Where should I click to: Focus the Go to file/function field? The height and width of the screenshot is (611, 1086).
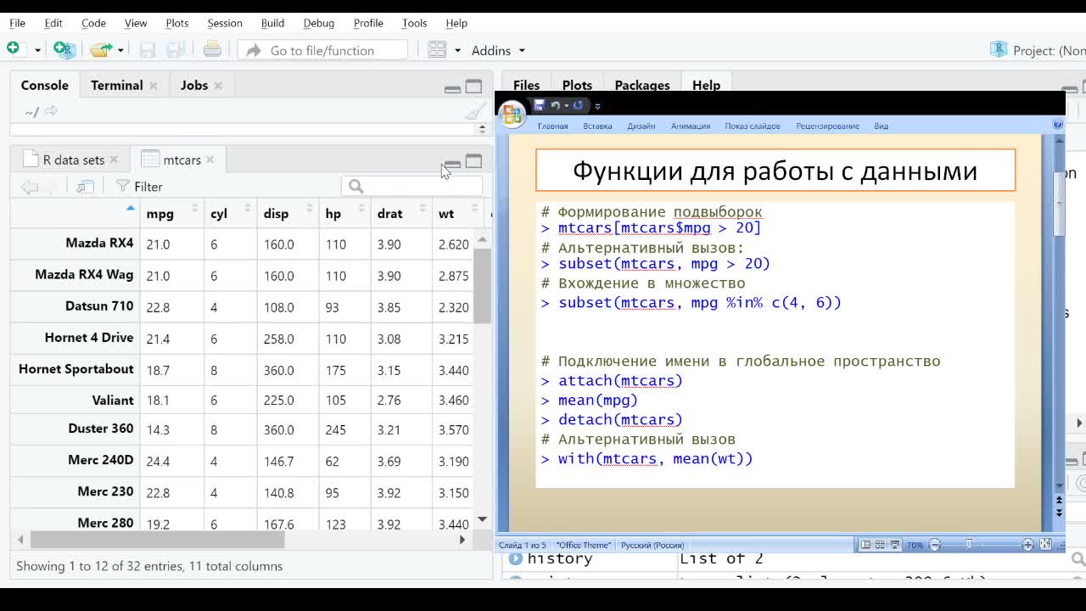click(x=322, y=50)
